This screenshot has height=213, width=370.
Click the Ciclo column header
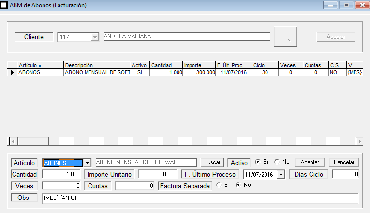pyautogui.click(x=265, y=65)
